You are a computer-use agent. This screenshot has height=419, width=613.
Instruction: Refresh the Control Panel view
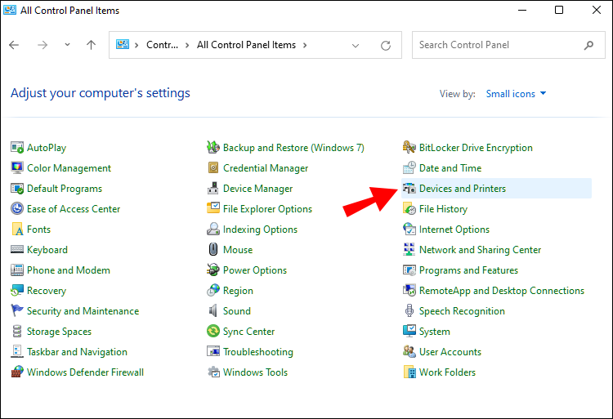point(385,46)
